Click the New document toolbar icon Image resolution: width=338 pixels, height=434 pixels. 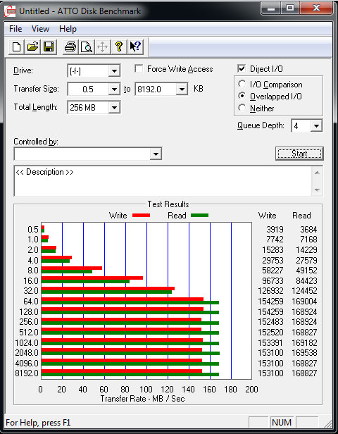(17, 46)
